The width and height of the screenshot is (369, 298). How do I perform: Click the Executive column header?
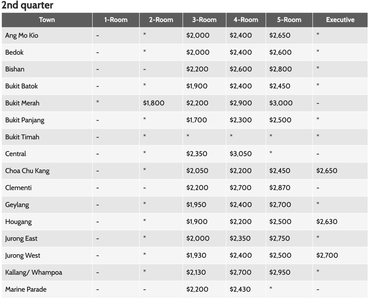click(340, 20)
